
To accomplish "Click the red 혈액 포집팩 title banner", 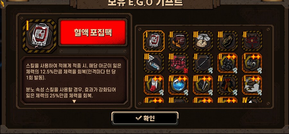I will (93, 32).
